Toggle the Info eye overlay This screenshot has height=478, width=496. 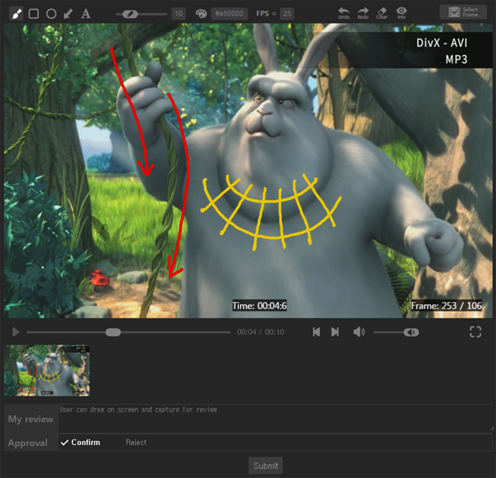click(402, 12)
